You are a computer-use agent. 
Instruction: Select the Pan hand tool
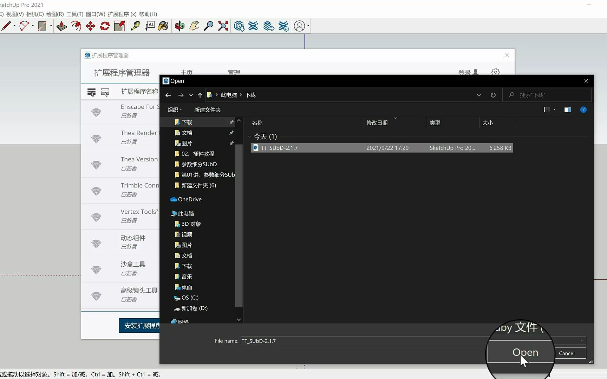194,26
